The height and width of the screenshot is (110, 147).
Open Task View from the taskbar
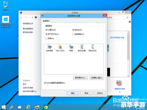tap(20, 107)
